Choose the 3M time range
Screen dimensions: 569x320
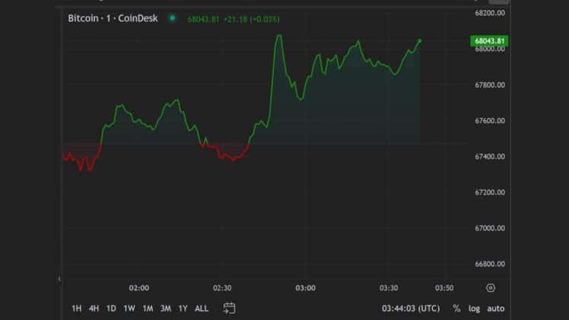(165, 309)
